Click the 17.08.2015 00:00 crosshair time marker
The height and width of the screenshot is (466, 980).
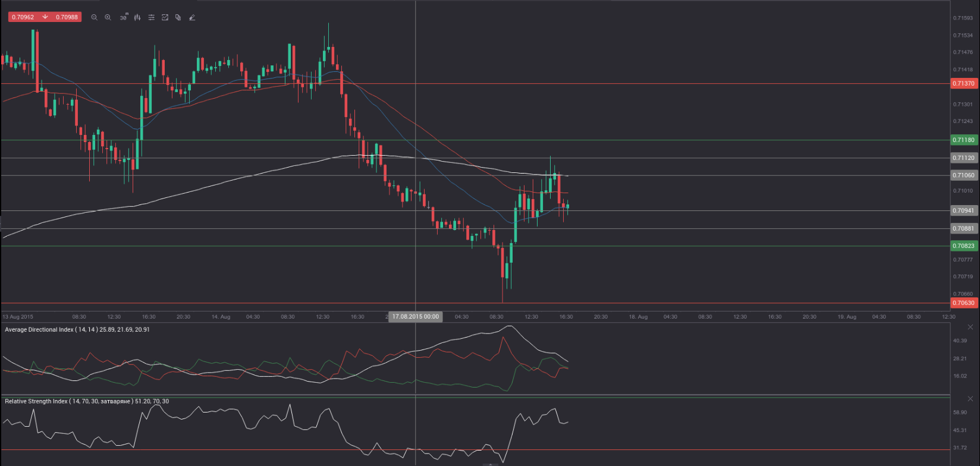pyautogui.click(x=416, y=317)
